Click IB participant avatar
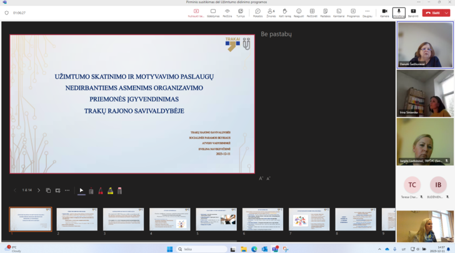The height and width of the screenshot is (253, 455). (438, 185)
